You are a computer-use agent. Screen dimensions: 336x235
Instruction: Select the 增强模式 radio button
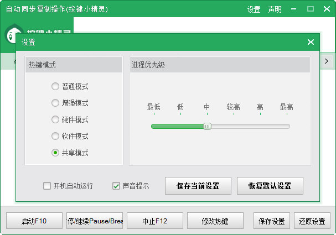55,103
